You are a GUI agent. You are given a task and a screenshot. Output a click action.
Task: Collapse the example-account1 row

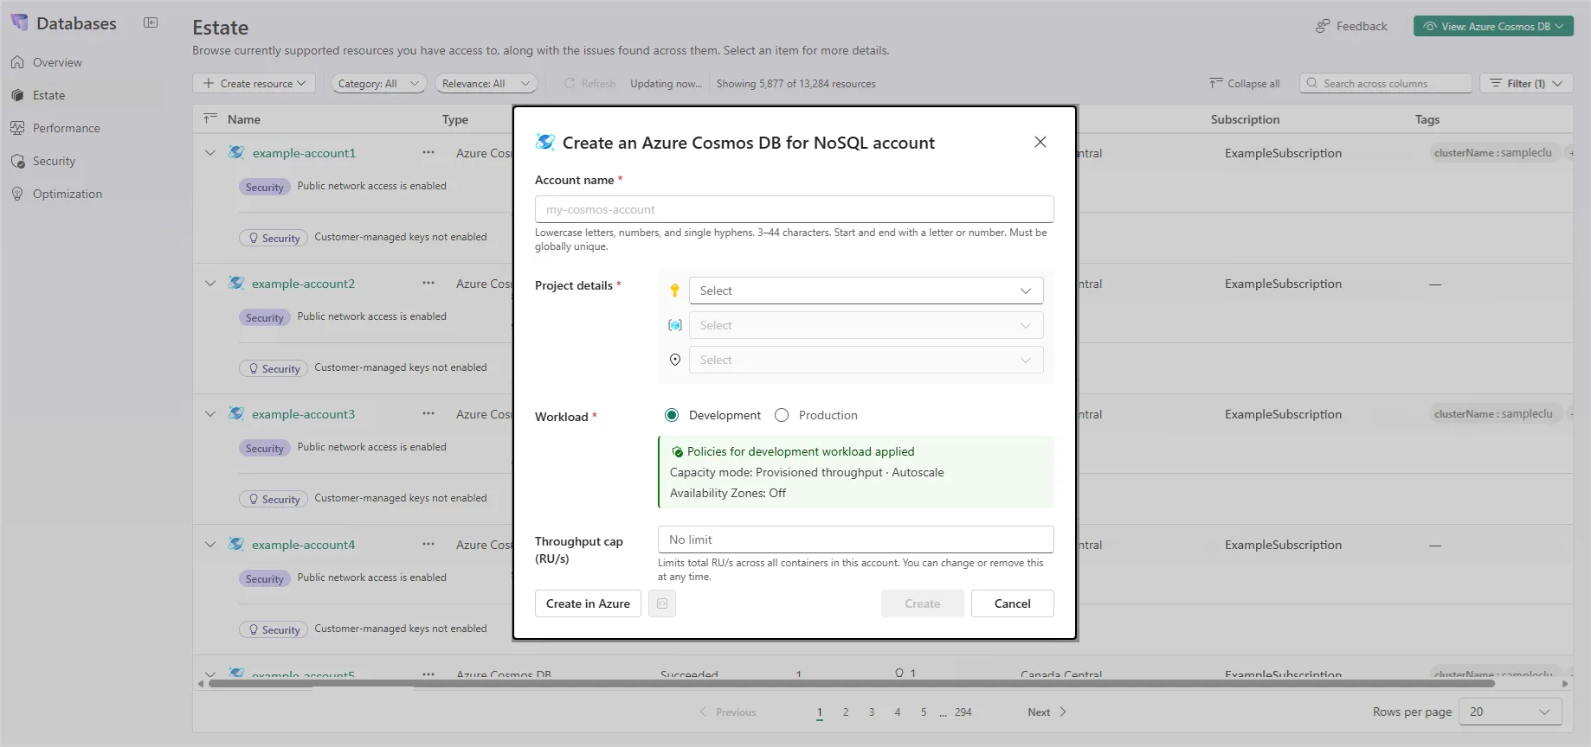coord(210,152)
